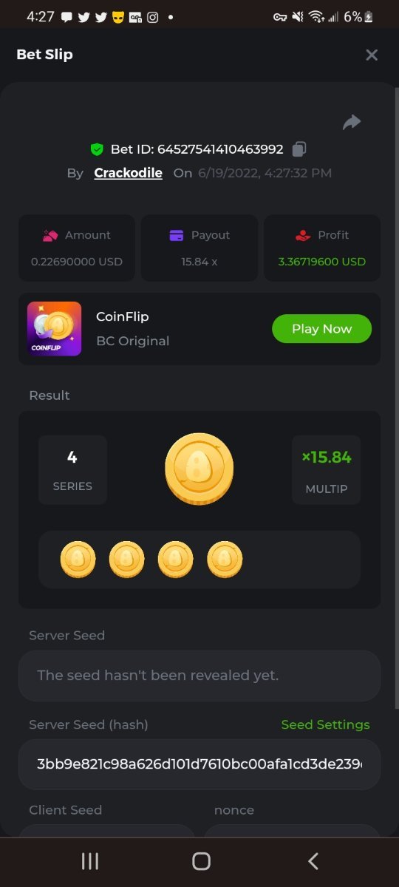Viewport: 399px width, 887px height.
Task: Tap the fourth coin in the series row
Action: tap(225, 560)
